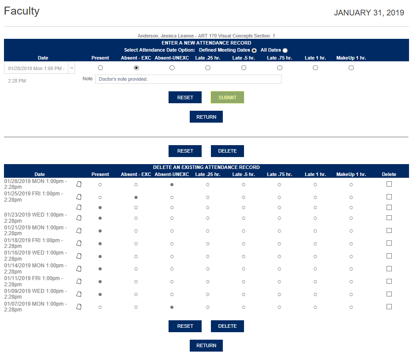The width and height of the screenshot is (413, 356).
Task: Click Absent - EXC radio in 01/25/2019 FRI row
Action: [x=136, y=198]
